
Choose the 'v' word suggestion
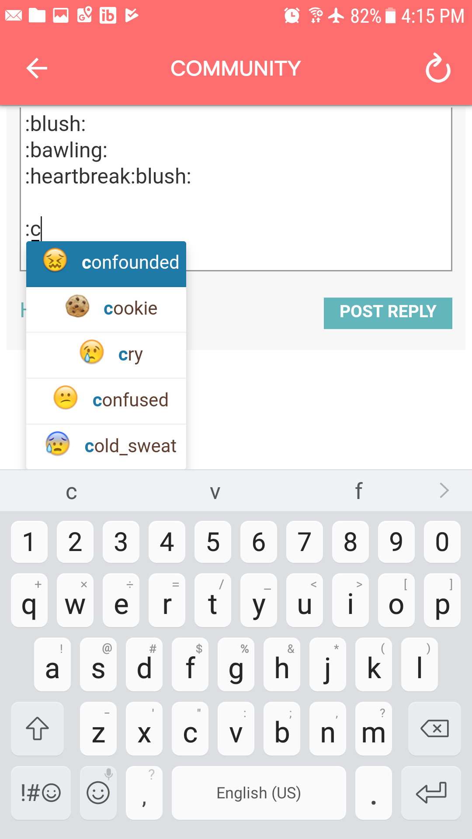[x=215, y=492]
